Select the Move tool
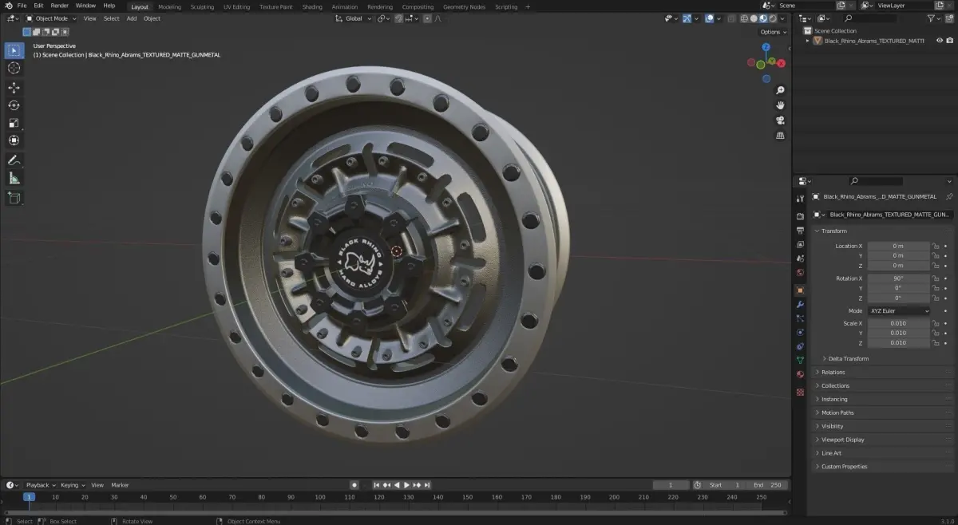The height and width of the screenshot is (525, 958). coord(14,87)
